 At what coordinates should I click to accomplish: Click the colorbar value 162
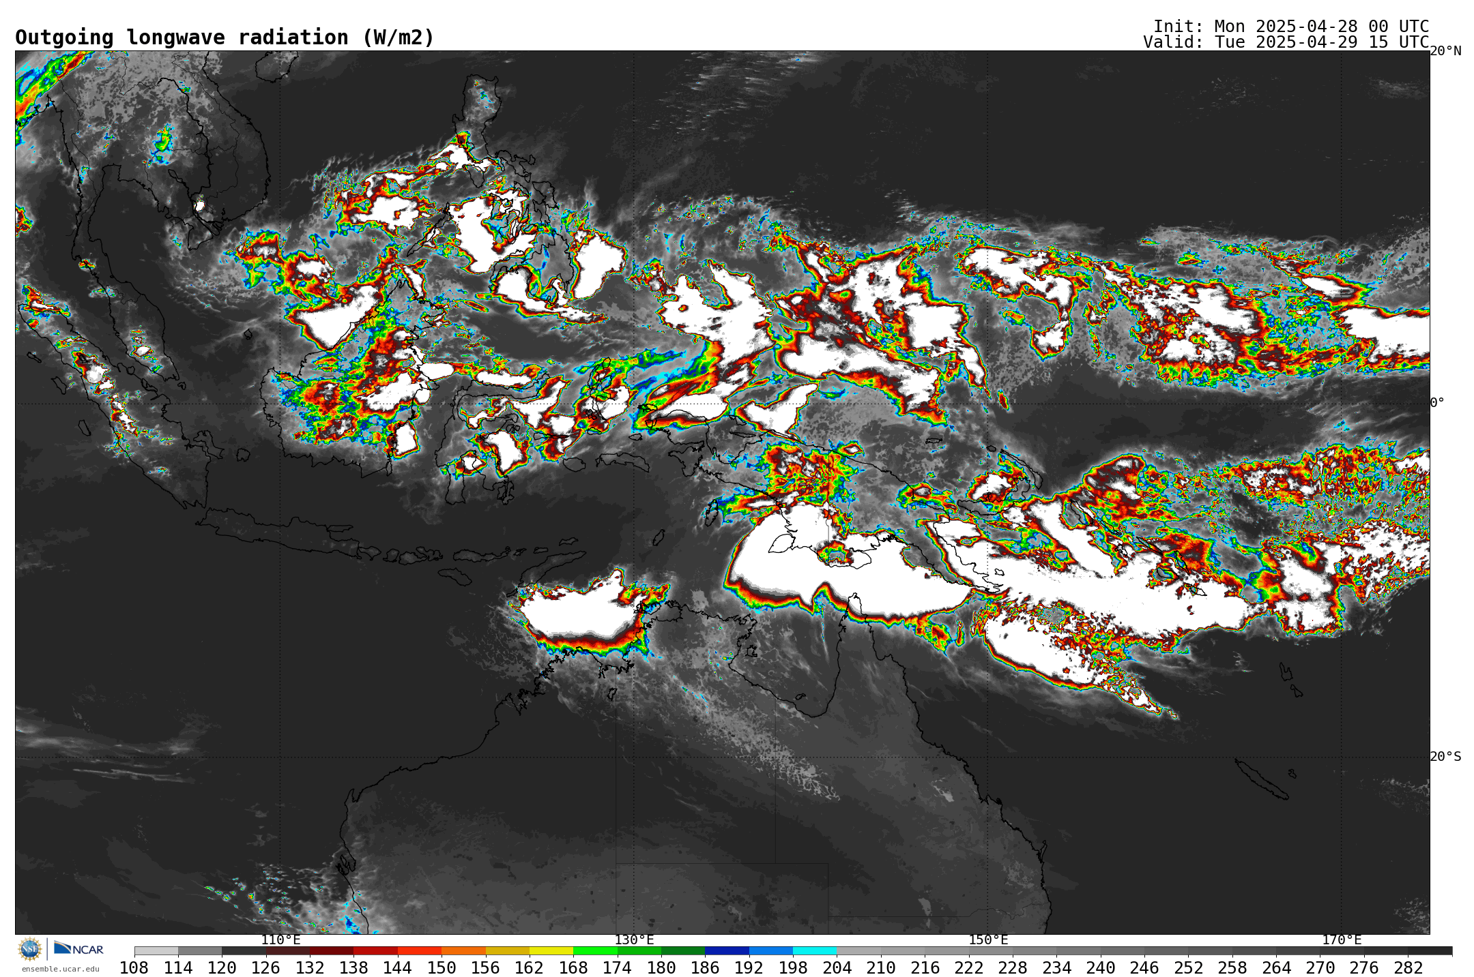pos(530,967)
